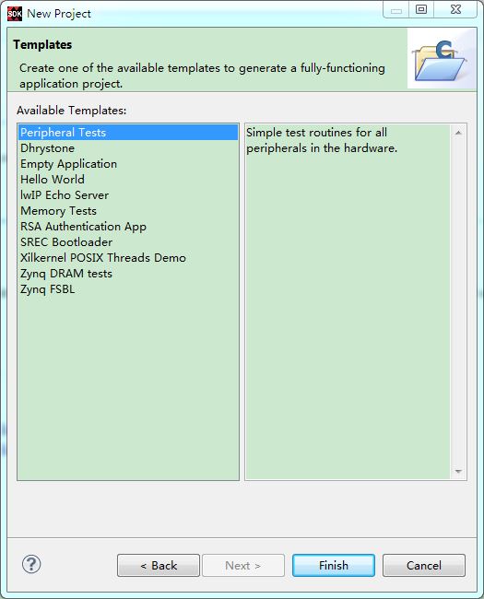Viewport: 484px width, 599px height.
Task: Maximize the New Project dialog window
Action: point(421,9)
